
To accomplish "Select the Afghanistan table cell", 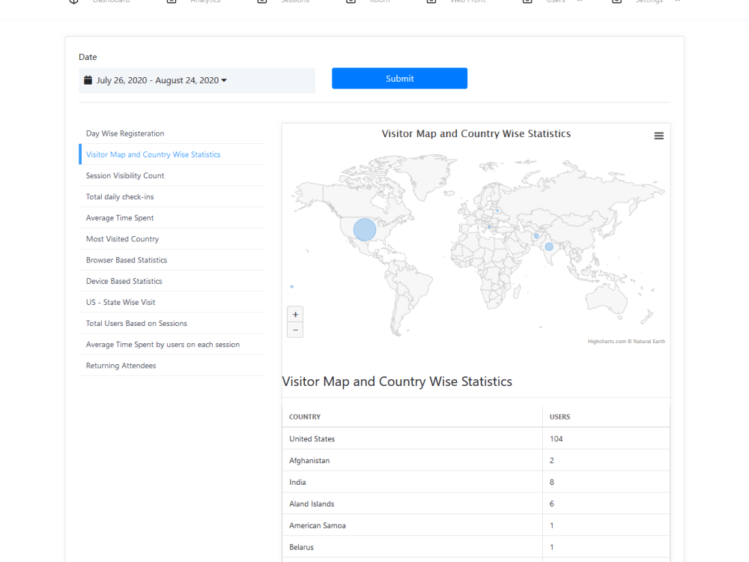I will [412, 460].
